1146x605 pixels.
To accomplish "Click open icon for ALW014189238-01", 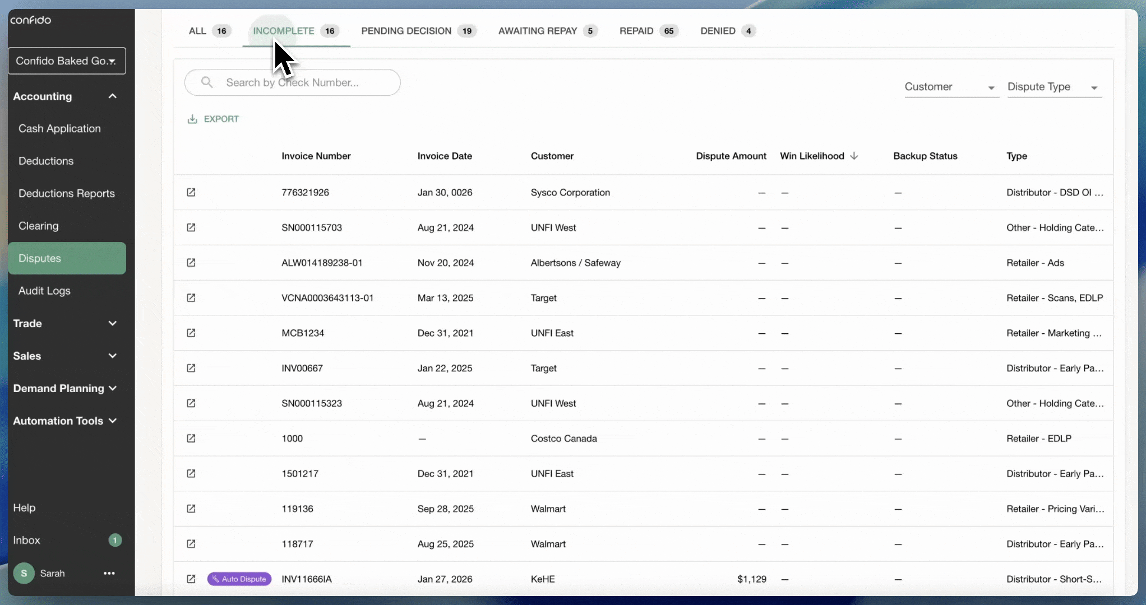I will pyautogui.click(x=191, y=263).
